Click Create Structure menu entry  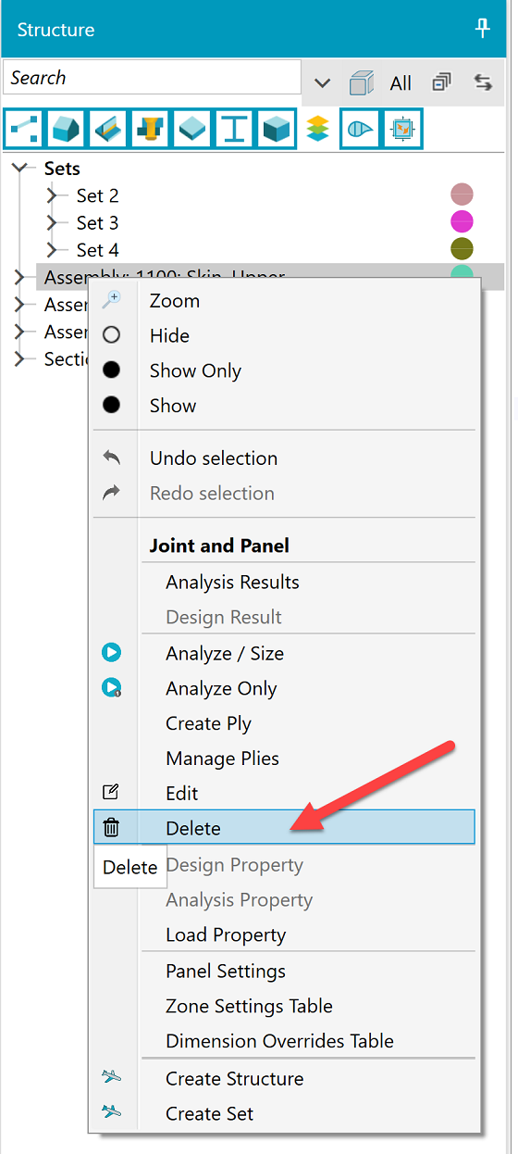click(235, 1078)
